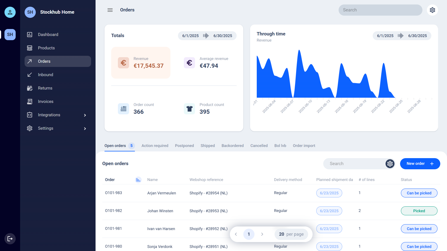Open the 20 per page dropdown
The width and height of the screenshot is (447, 251).
coord(291,234)
